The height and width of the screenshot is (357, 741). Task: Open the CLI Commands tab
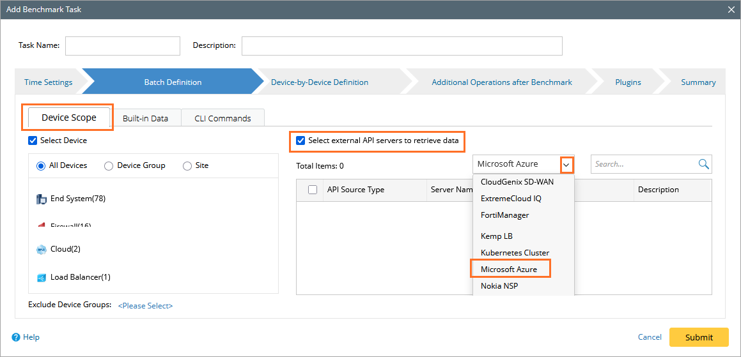pyautogui.click(x=222, y=118)
